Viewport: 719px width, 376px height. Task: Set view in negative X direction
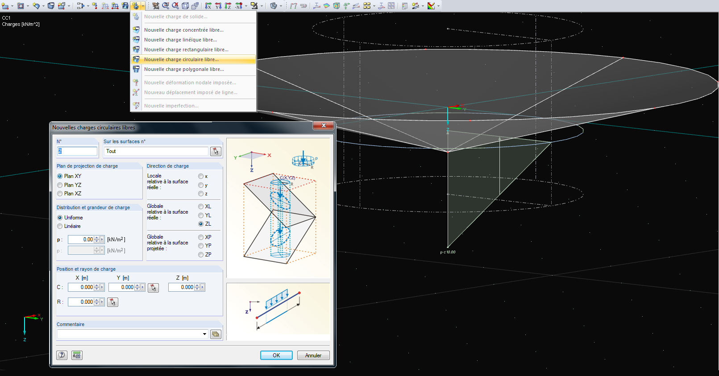pos(239,6)
